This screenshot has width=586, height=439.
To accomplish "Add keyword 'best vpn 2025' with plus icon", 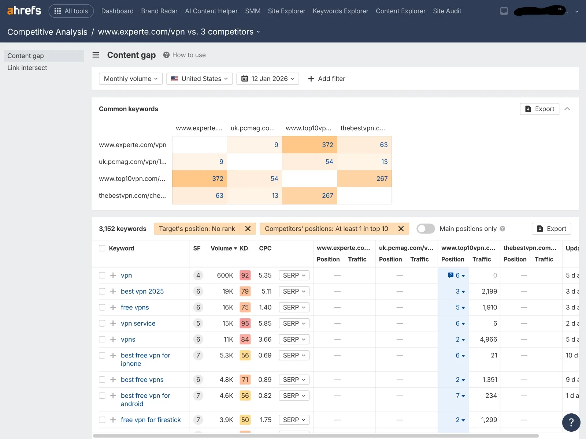I will click(x=113, y=291).
